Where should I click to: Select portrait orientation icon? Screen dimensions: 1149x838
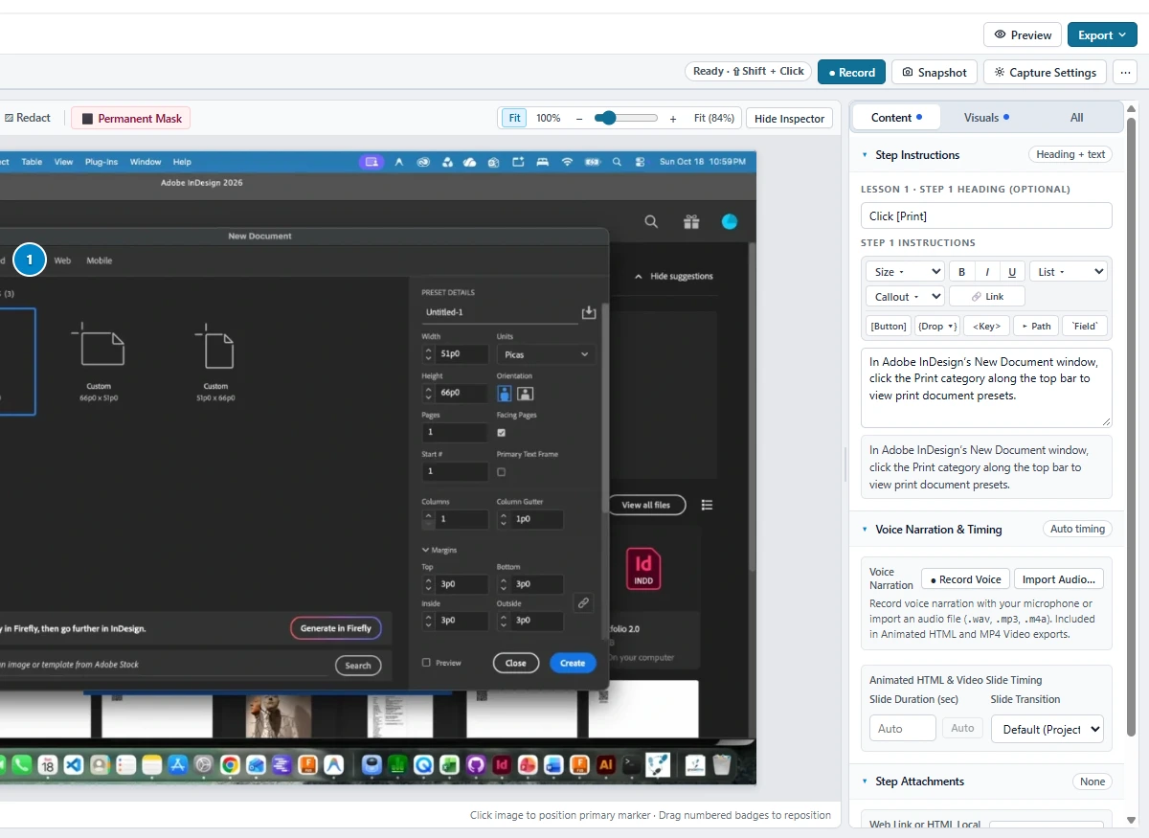(x=506, y=393)
